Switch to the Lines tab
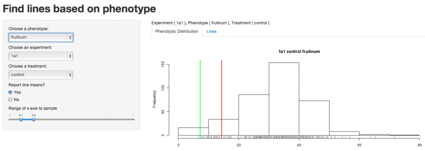Viewport: 425px width, 151px height. click(211, 31)
